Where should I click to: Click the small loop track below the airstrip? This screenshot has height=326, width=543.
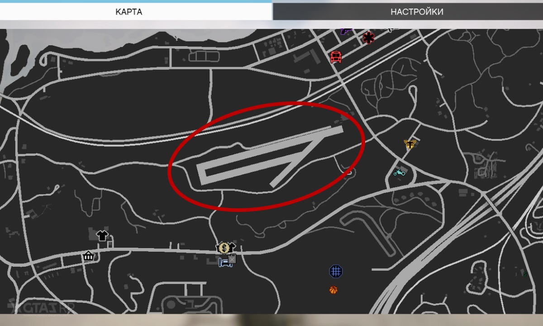[x=367, y=231]
